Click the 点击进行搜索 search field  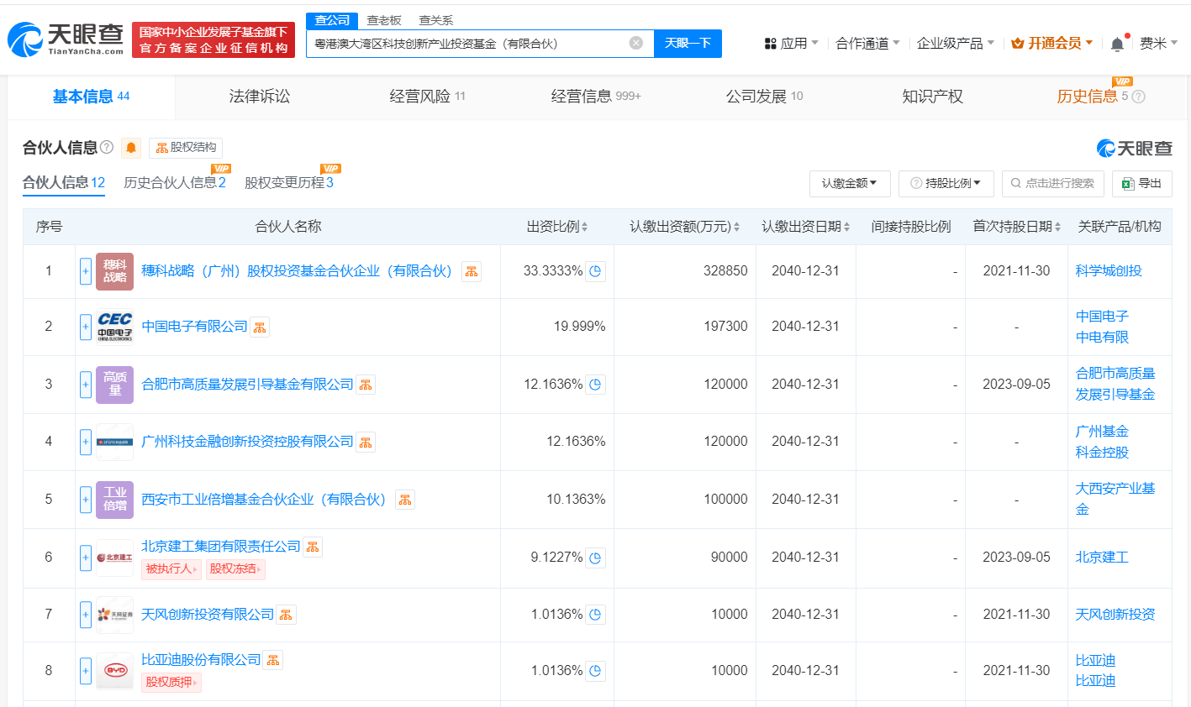[x=1052, y=183]
